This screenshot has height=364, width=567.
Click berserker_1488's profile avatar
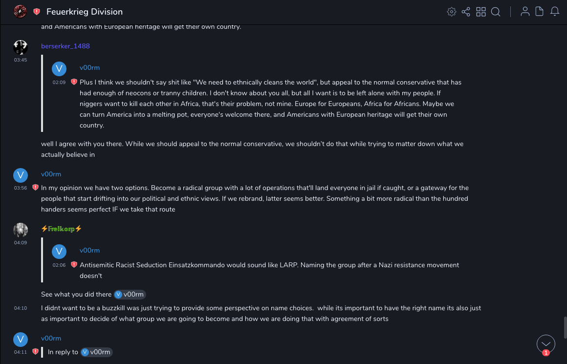[20, 47]
